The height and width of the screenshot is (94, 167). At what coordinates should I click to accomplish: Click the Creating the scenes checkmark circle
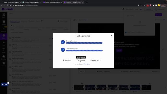point(63,42)
